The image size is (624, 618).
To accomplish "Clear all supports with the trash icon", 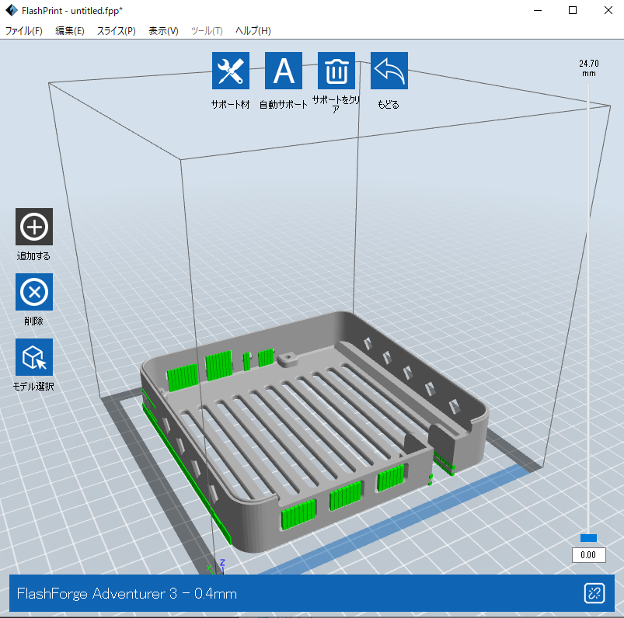I will tap(336, 71).
